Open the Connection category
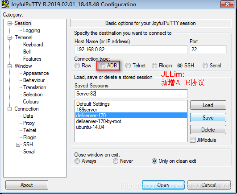Screen dimensions: 237x194 [26, 109]
